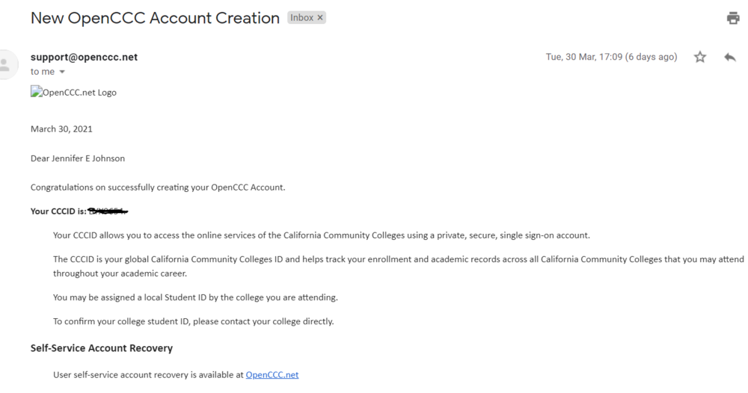
Task: Click the redacted CCCID value
Action: coord(107,211)
